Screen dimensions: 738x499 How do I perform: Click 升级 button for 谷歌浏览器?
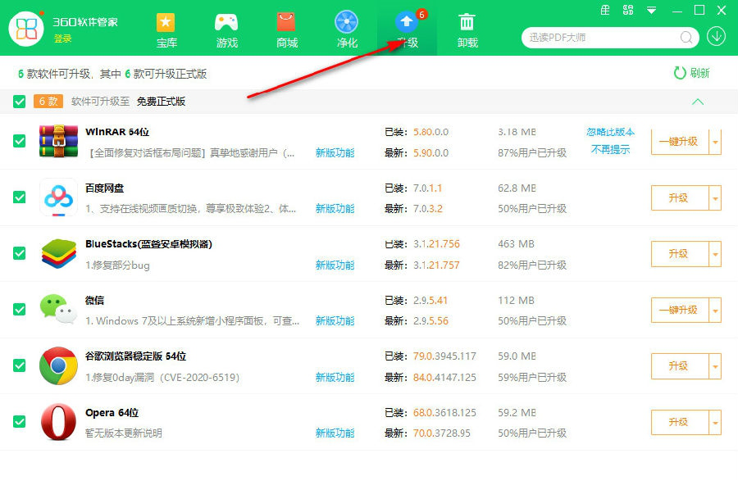[680, 366]
